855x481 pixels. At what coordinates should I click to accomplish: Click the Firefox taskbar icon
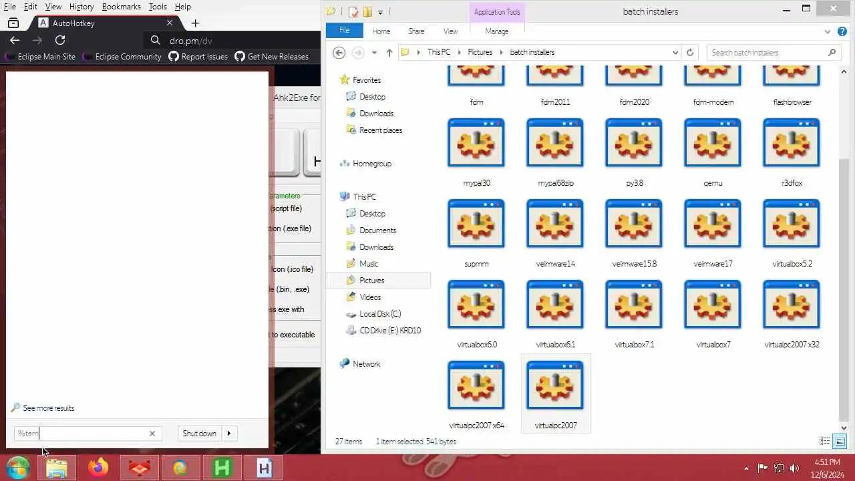pyautogui.click(x=98, y=468)
